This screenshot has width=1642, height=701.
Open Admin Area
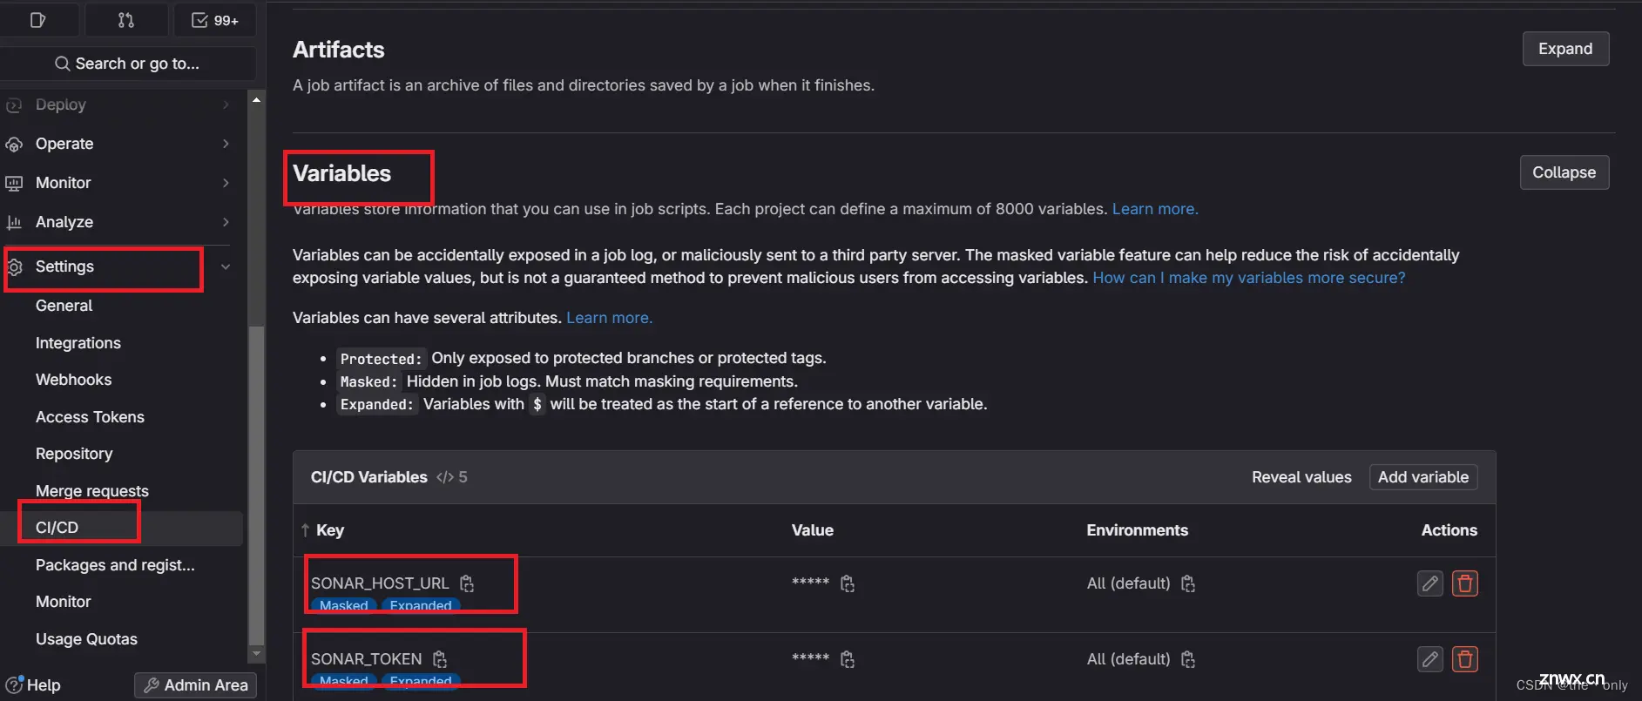tap(196, 685)
